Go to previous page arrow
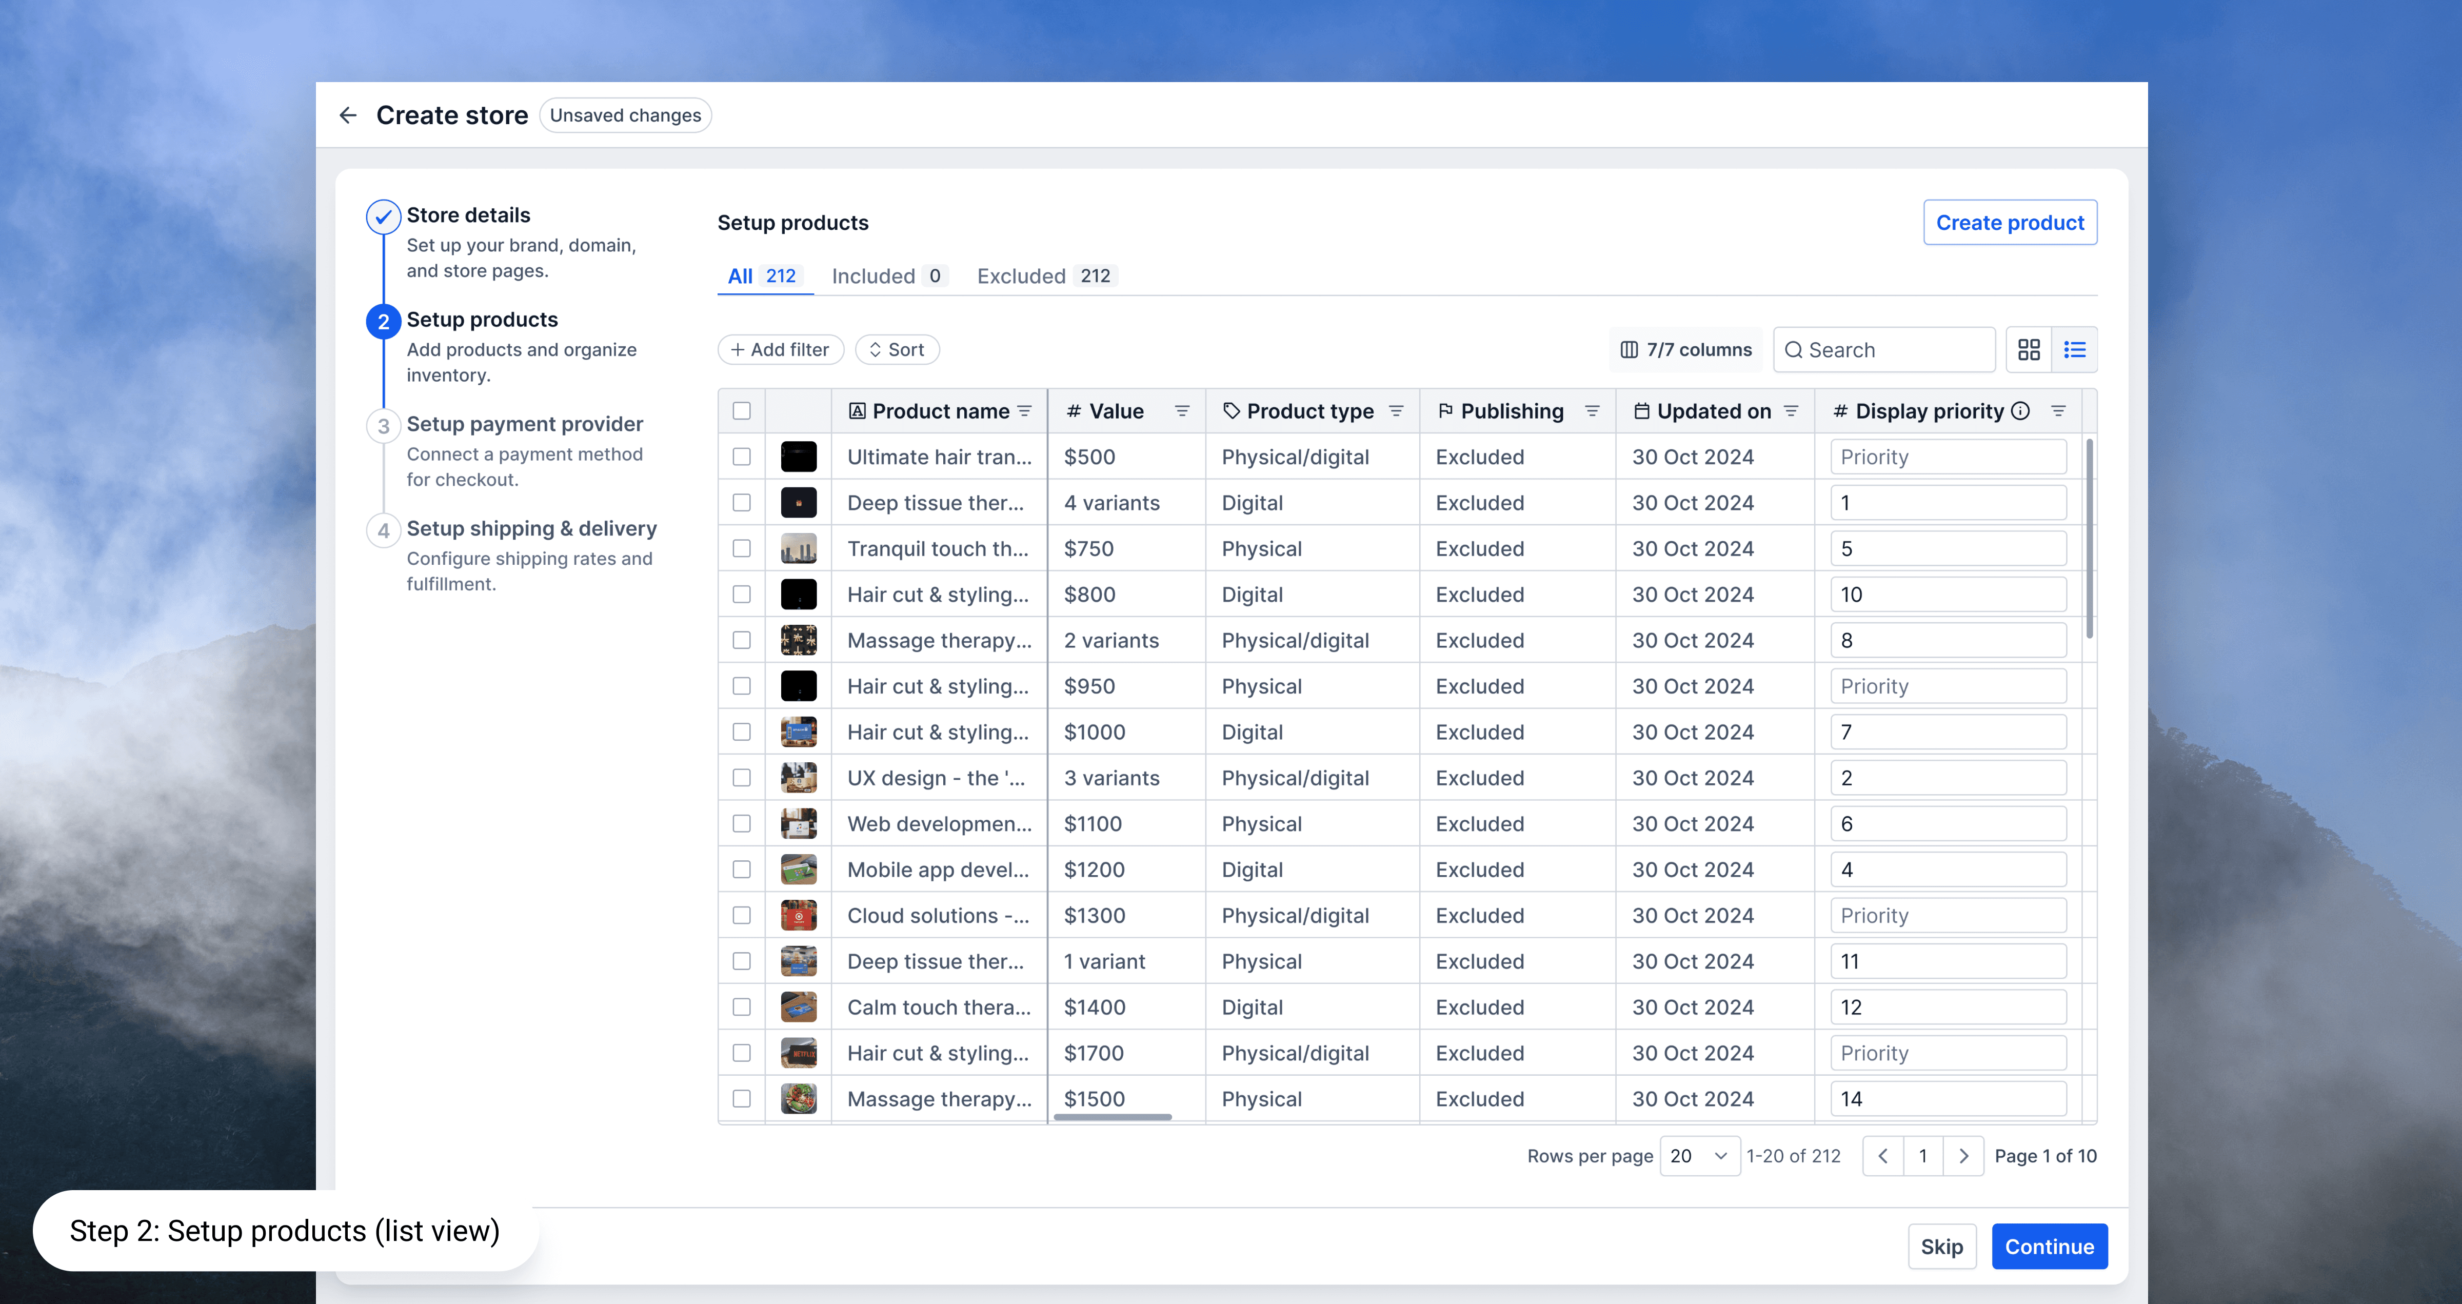This screenshot has height=1304, width=2462. (1883, 1156)
